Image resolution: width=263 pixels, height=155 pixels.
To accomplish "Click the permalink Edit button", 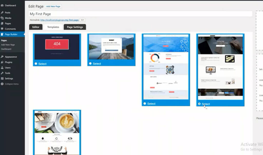I will [82, 20].
